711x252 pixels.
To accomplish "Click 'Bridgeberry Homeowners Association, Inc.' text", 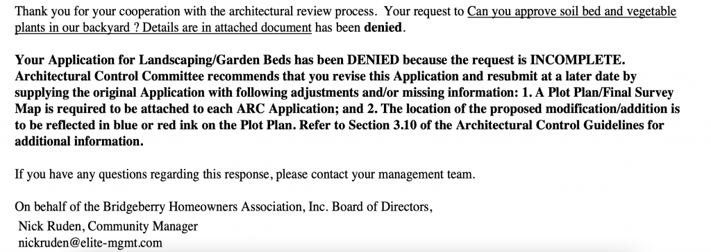I will point(216,207).
